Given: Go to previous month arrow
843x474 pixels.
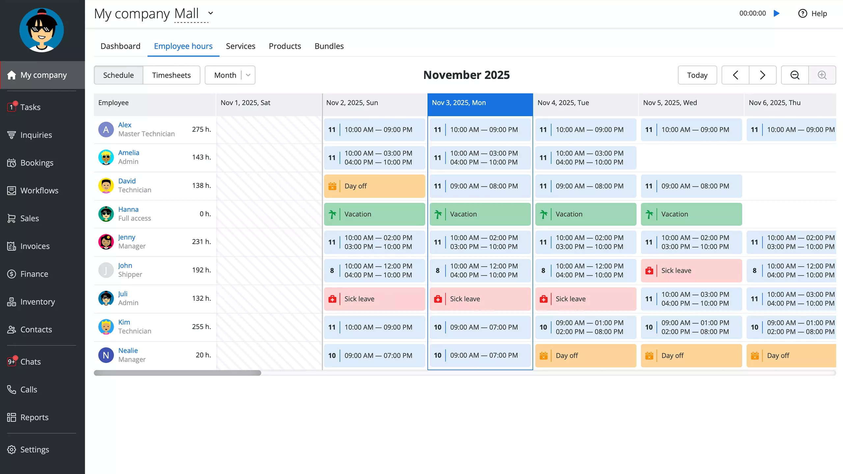Looking at the screenshot, I should point(735,75).
